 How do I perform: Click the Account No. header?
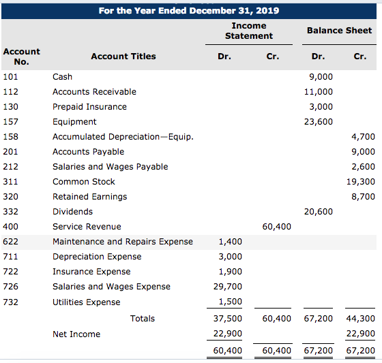(x=21, y=57)
